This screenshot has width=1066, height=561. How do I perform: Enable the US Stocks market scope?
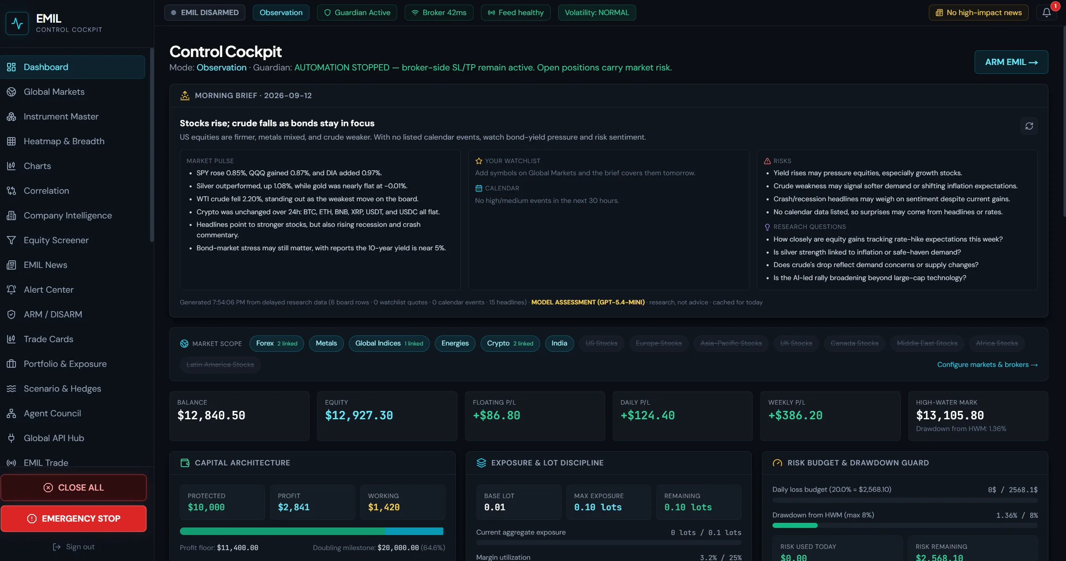click(x=601, y=343)
